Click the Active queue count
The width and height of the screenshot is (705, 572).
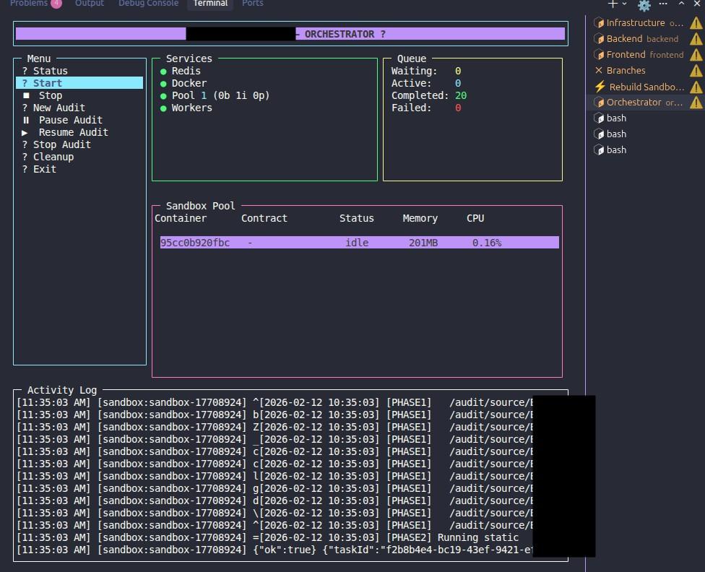click(458, 83)
